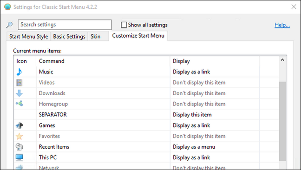Select the Customize Start Menu tab
The height and width of the screenshot is (170, 301).
(138, 36)
